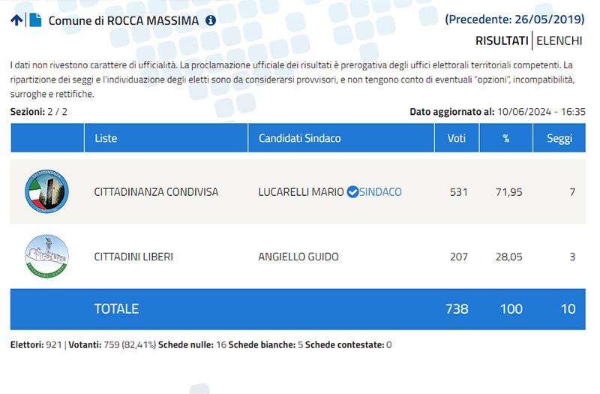The height and width of the screenshot is (394, 600).
Task: Click the up arrow navigation icon
Action: coord(16,20)
